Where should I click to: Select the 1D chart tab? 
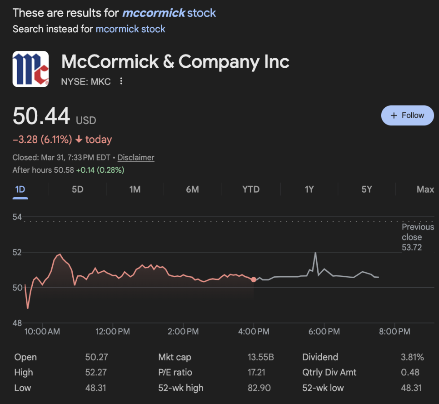click(20, 190)
